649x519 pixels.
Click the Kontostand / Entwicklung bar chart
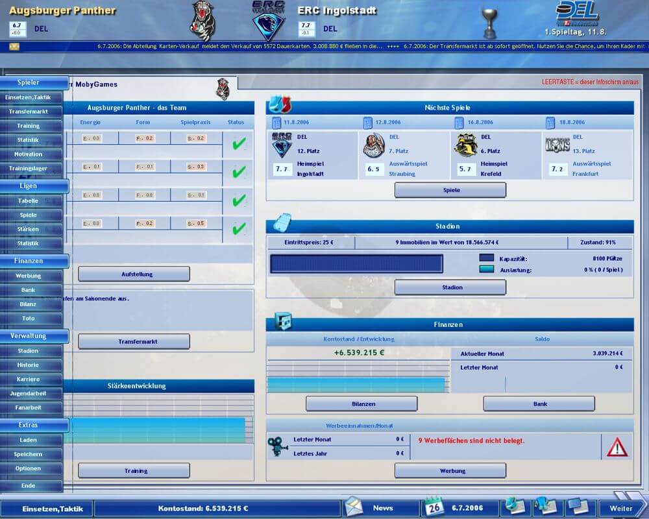pyautogui.click(x=358, y=377)
